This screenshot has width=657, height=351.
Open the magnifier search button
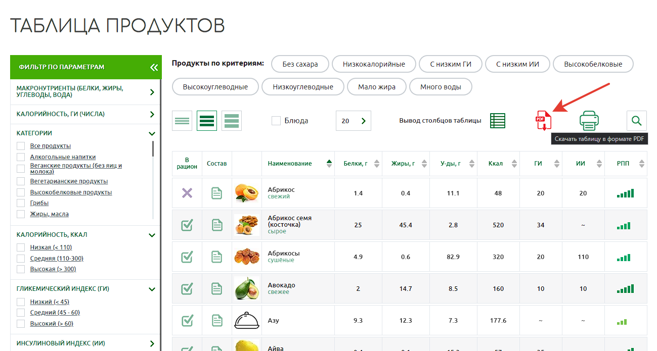point(636,121)
